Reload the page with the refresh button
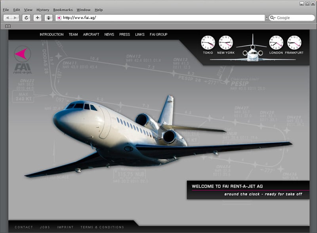317x233 pixels. [x=26, y=18]
